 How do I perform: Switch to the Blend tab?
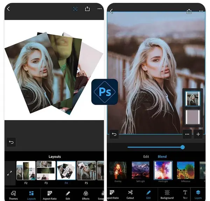tap(162, 157)
